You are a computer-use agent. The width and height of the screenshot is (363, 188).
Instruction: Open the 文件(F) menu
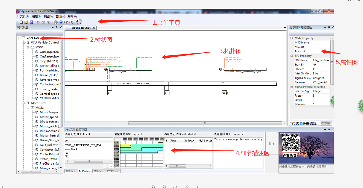24,17
